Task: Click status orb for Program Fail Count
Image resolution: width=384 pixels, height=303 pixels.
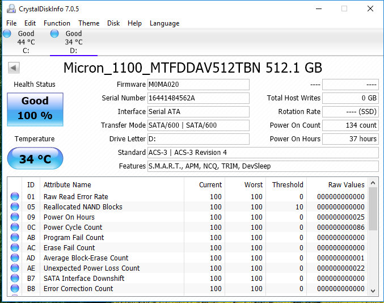Action: (x=15, y=237)
